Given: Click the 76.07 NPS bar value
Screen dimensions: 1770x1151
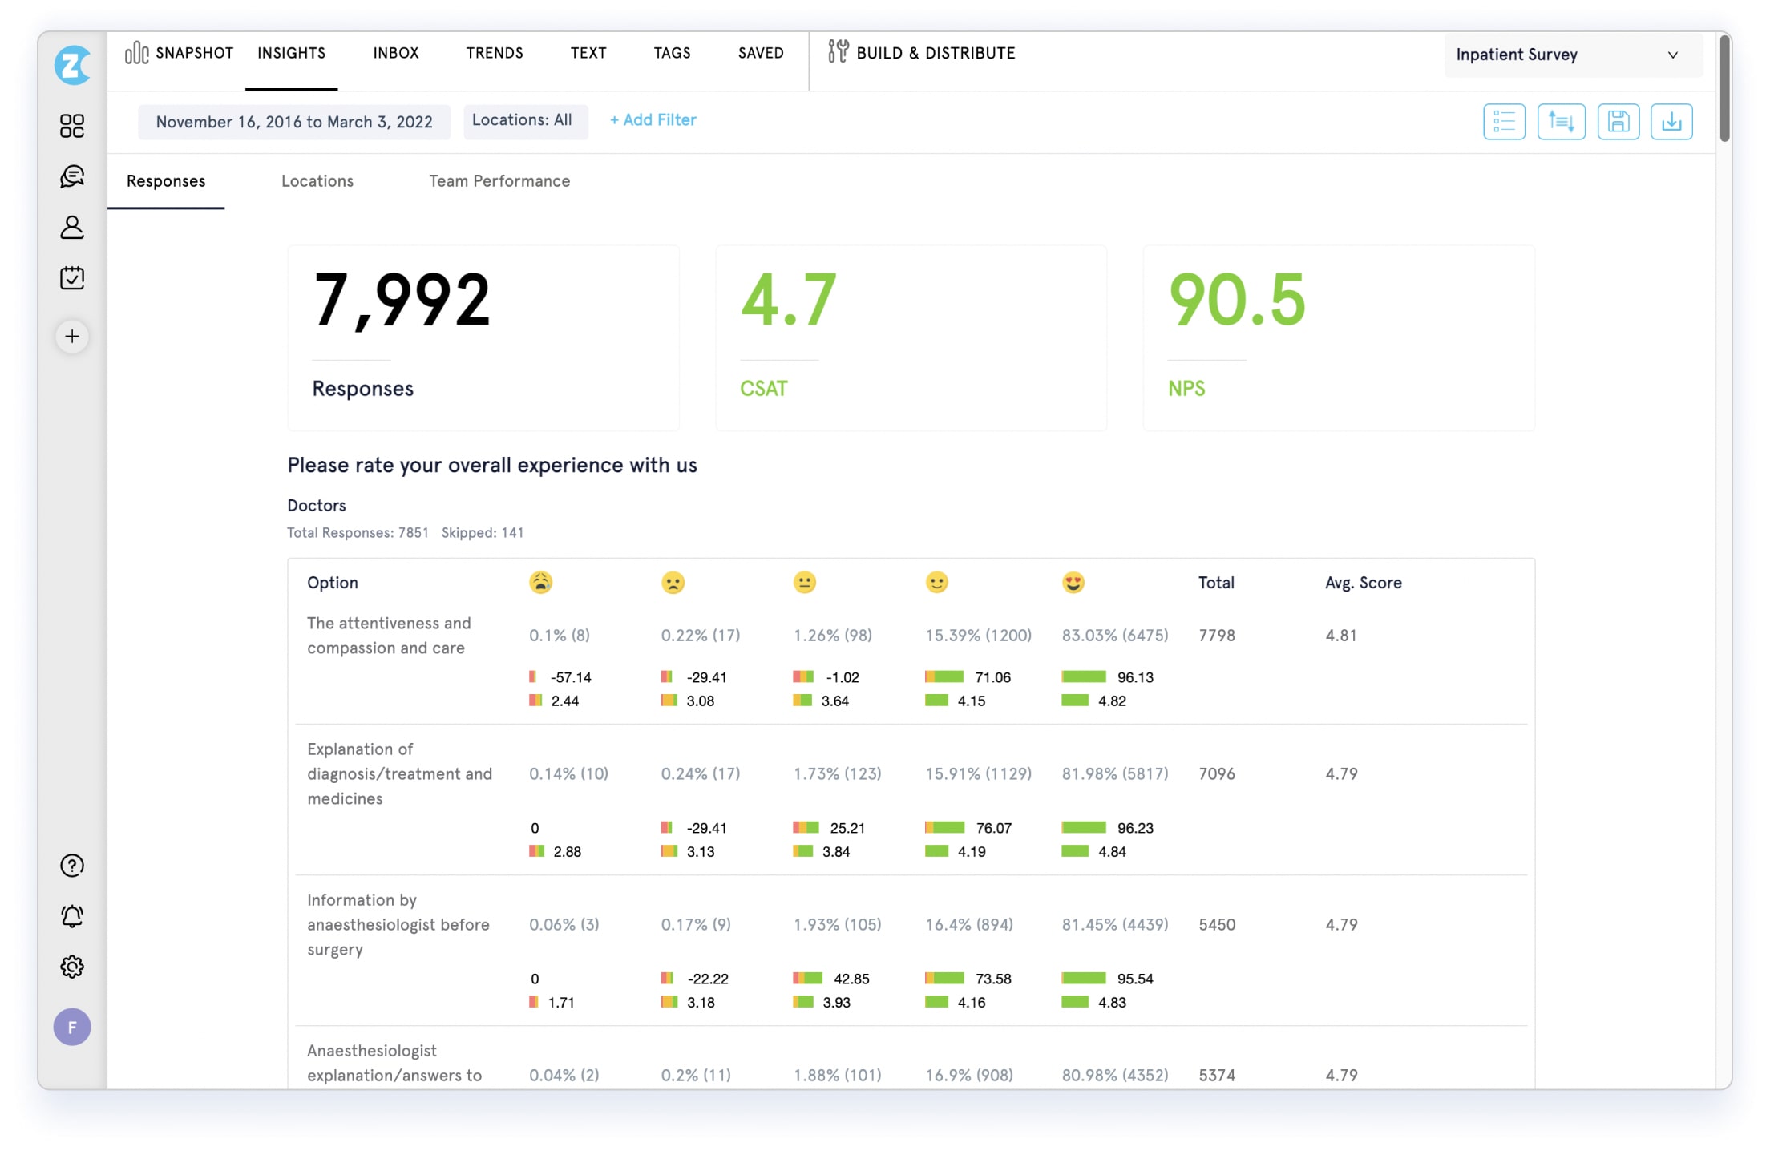Looking at the screenshot, I should click(994, 828).
